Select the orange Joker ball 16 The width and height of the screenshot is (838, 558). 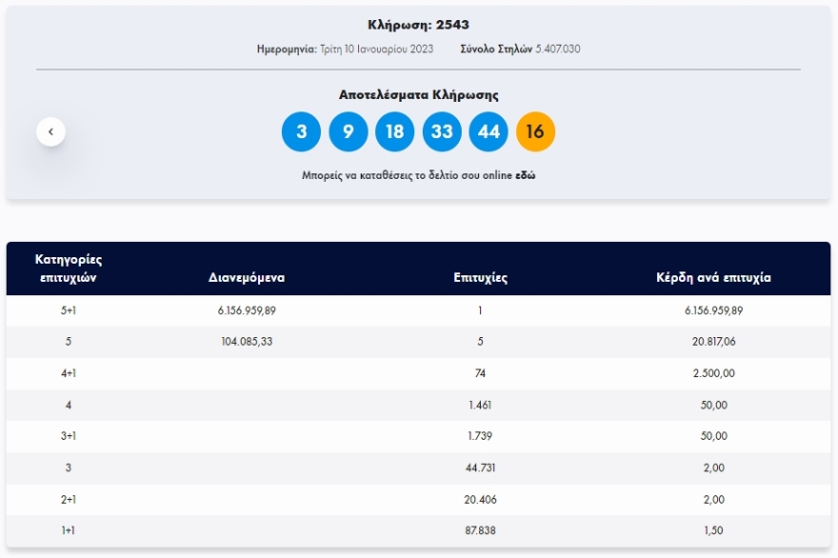pyautogui.click(x=536, y=132)
